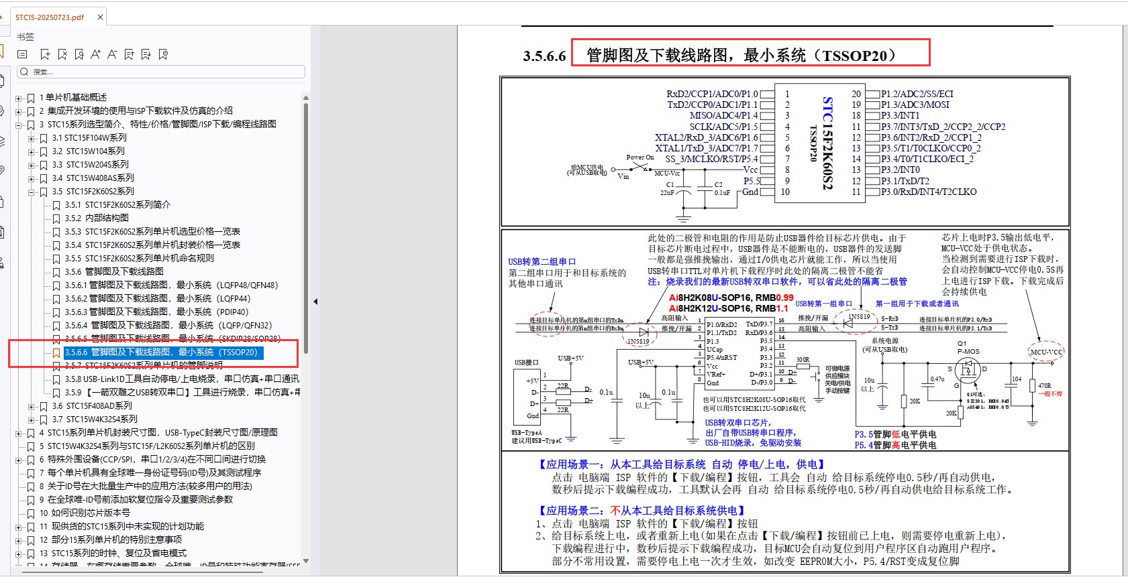Click bookmark icon beside 3.5.6.1 LQFP48/QFN48 entry
Image resolution: width=1128 pixels, height=577 pixels.
(56, 285)
